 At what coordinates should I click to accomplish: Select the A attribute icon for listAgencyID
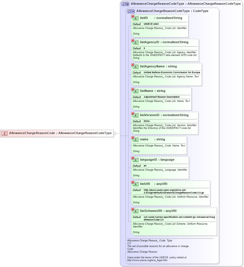pos(136,42)
